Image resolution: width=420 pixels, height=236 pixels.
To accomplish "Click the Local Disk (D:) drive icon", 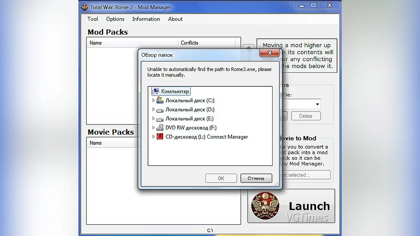I will [160, 109].
